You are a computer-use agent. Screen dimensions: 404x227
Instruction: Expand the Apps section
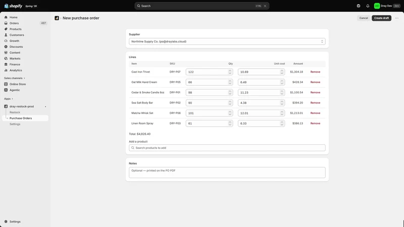[9, 99]
